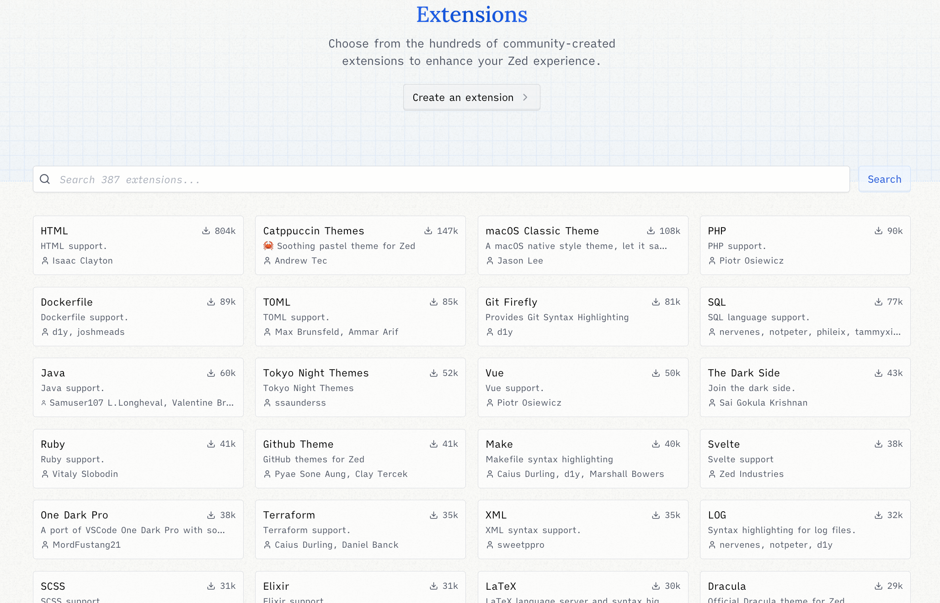This screenshot has height=603, width=940.
Task: Click the download icon next to 804k
Action: [206, 231]
